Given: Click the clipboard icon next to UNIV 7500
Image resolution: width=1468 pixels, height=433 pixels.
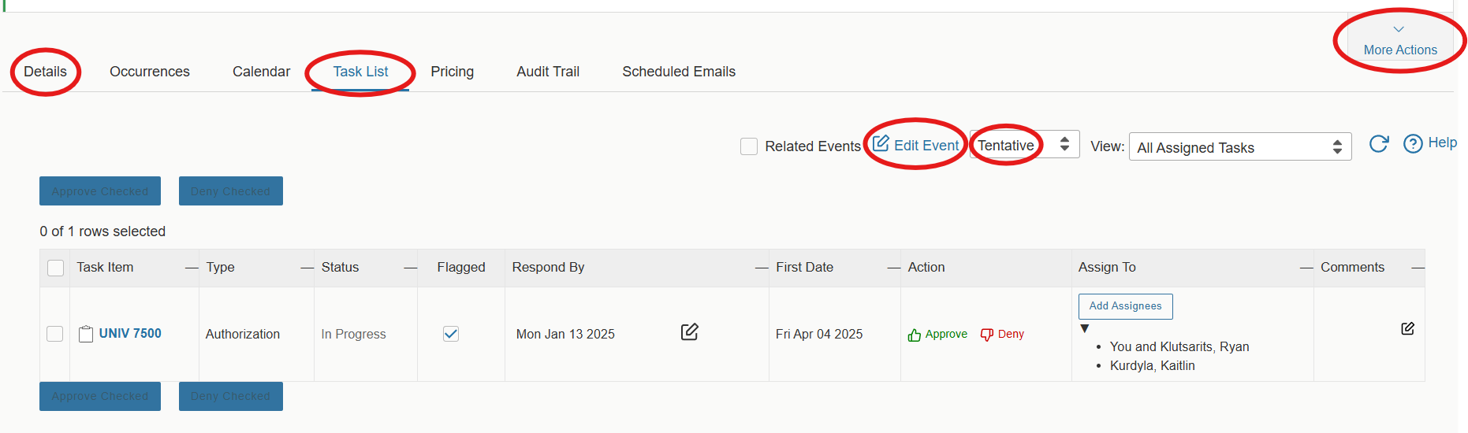Looking at the screenshot, I should 86,334.
